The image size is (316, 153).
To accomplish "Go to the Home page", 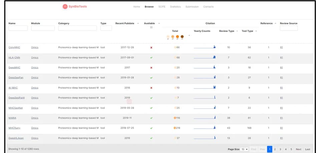I will (136, 7).
